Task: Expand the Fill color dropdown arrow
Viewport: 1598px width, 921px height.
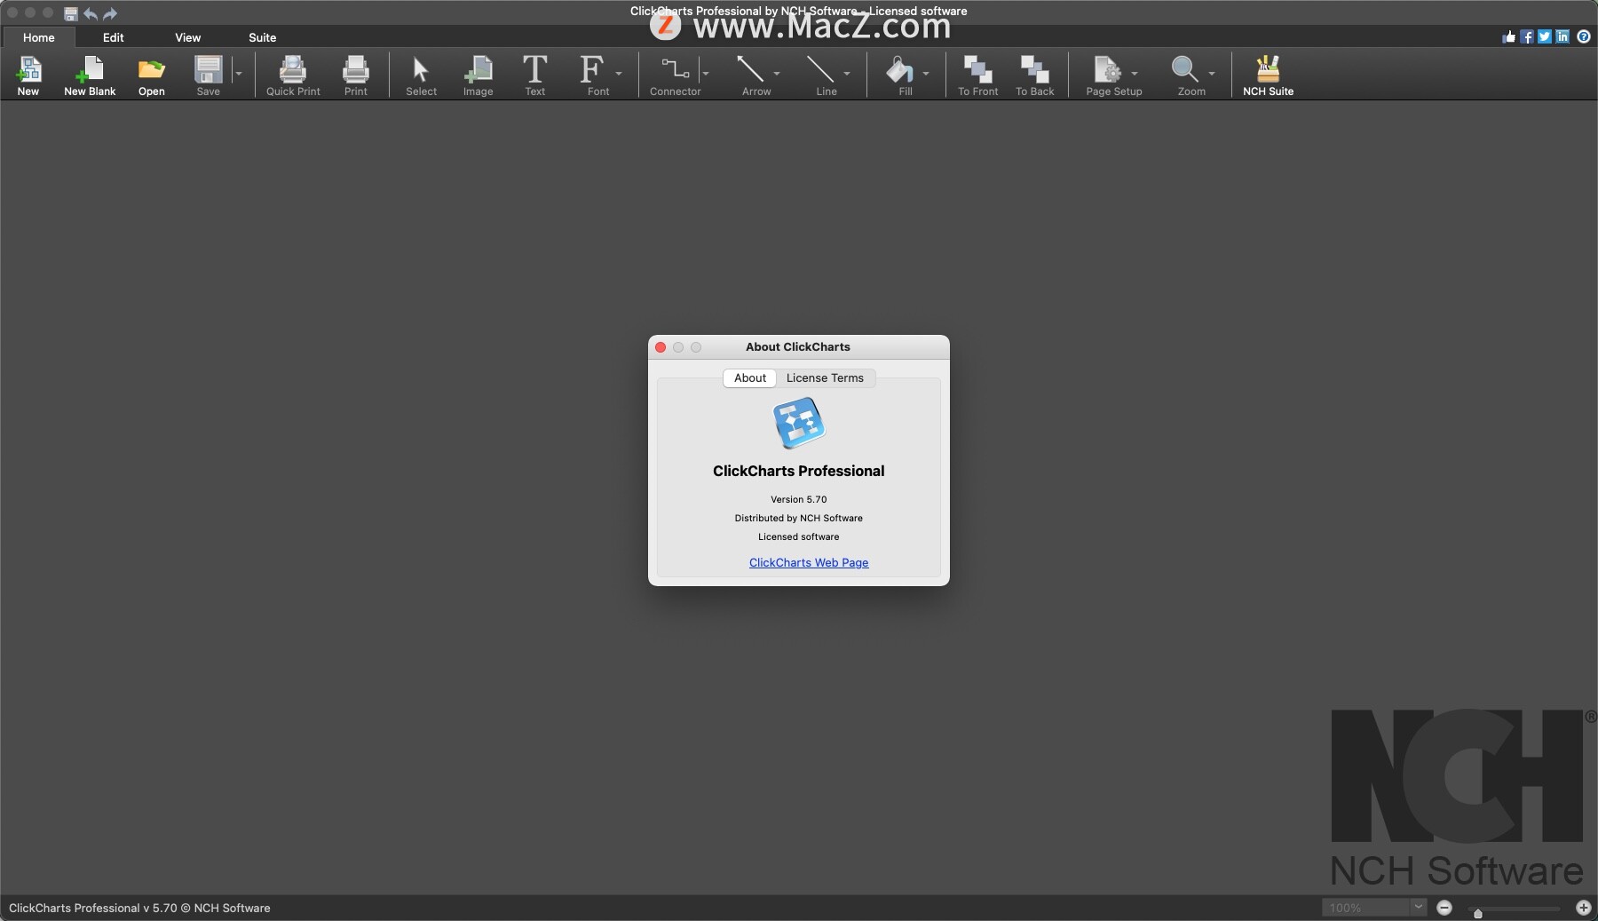Action: [926, 73]
